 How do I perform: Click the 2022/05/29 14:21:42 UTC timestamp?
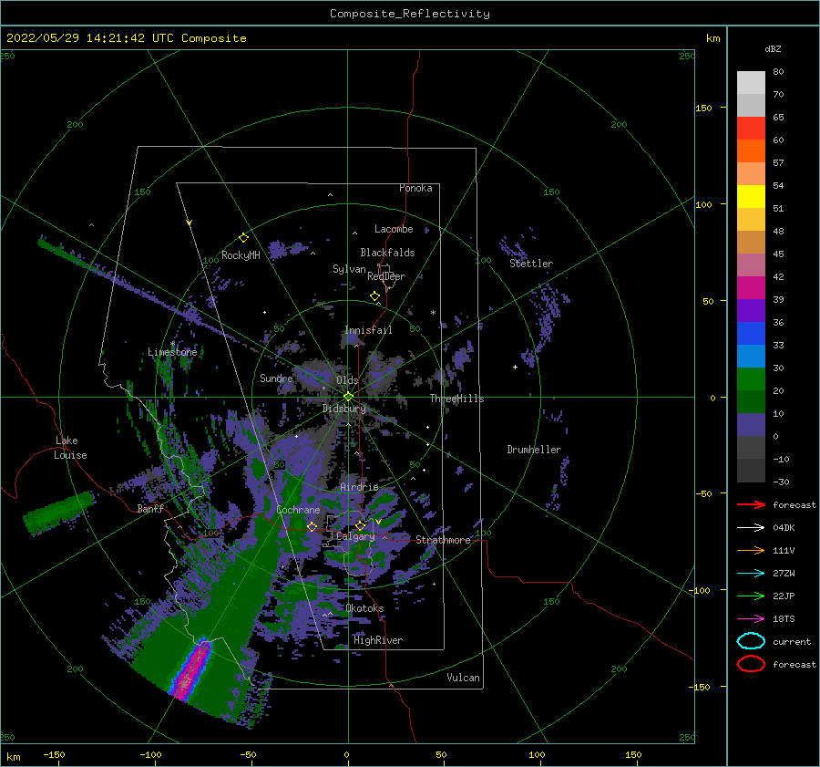126,38
